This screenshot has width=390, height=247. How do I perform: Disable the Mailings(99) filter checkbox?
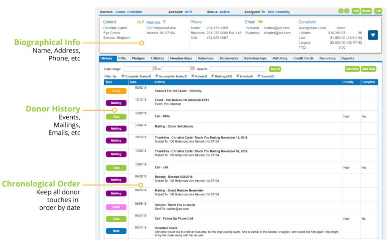(x=212, y=76)
